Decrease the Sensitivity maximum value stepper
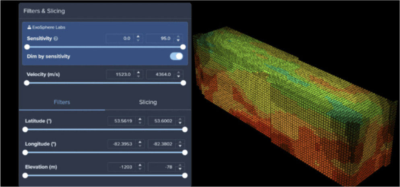400x187 pixels. coord(179,41)
